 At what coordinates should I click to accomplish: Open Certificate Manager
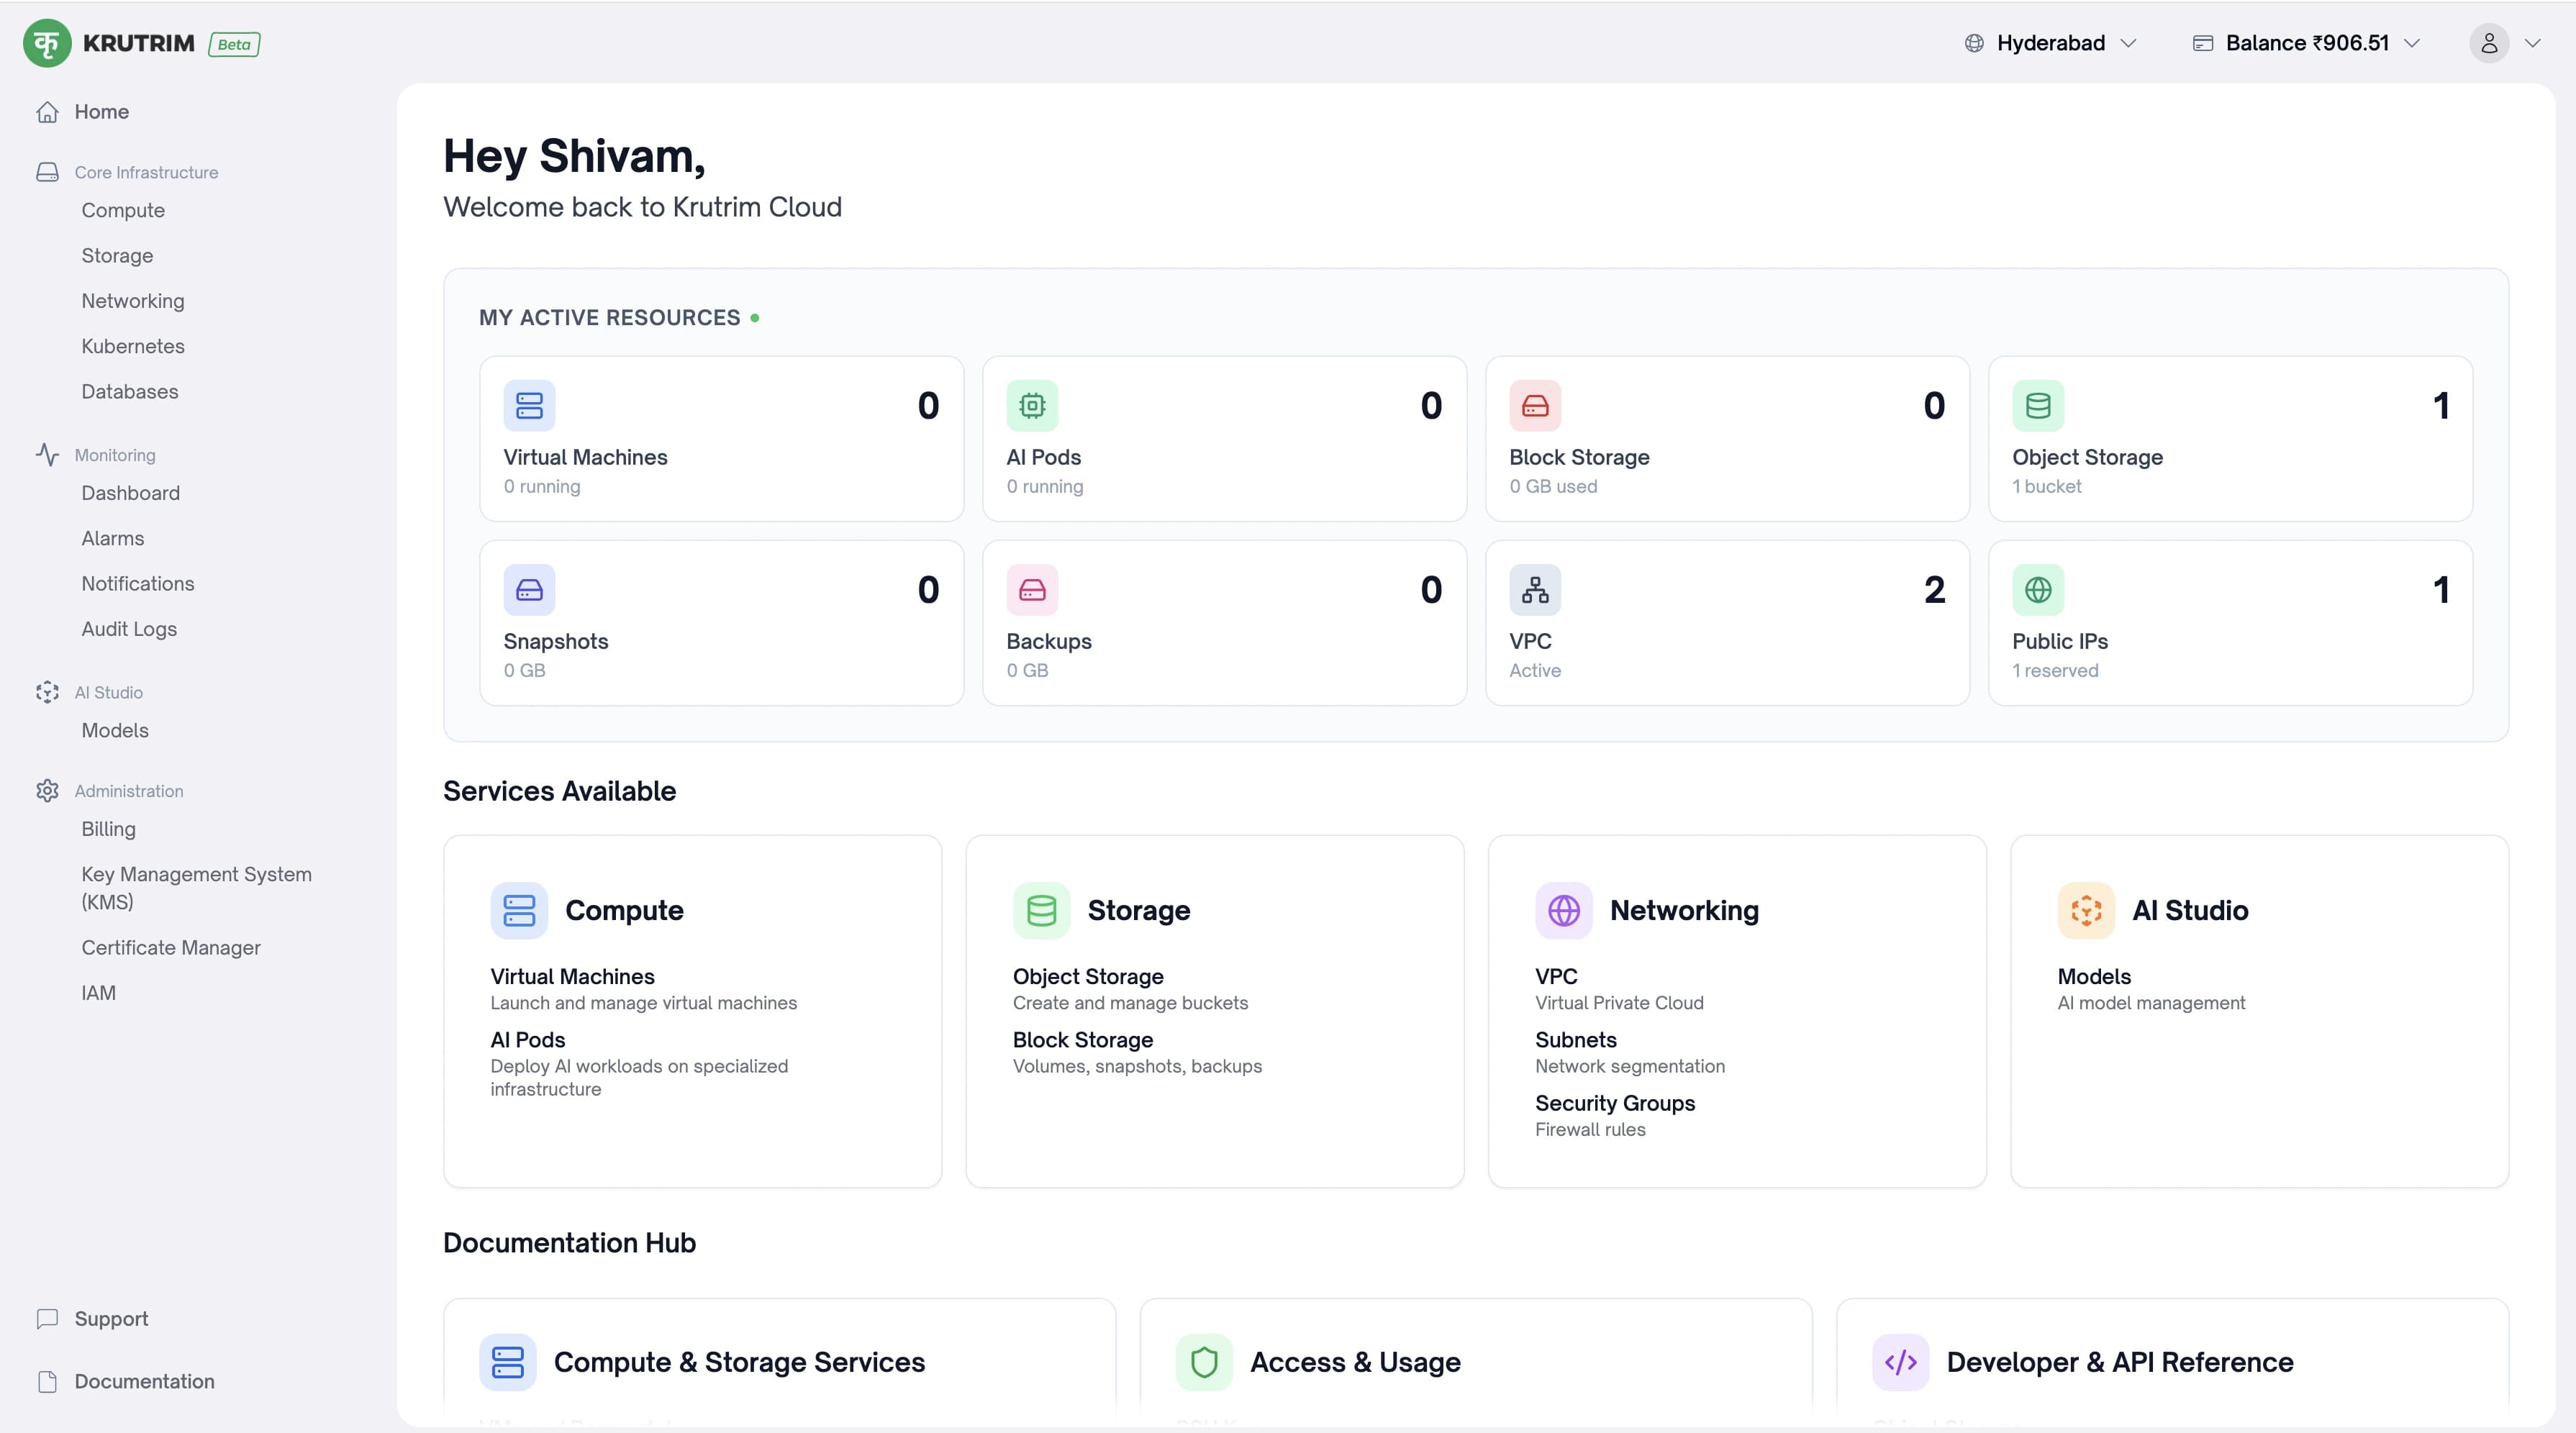(x=171, y=948)
